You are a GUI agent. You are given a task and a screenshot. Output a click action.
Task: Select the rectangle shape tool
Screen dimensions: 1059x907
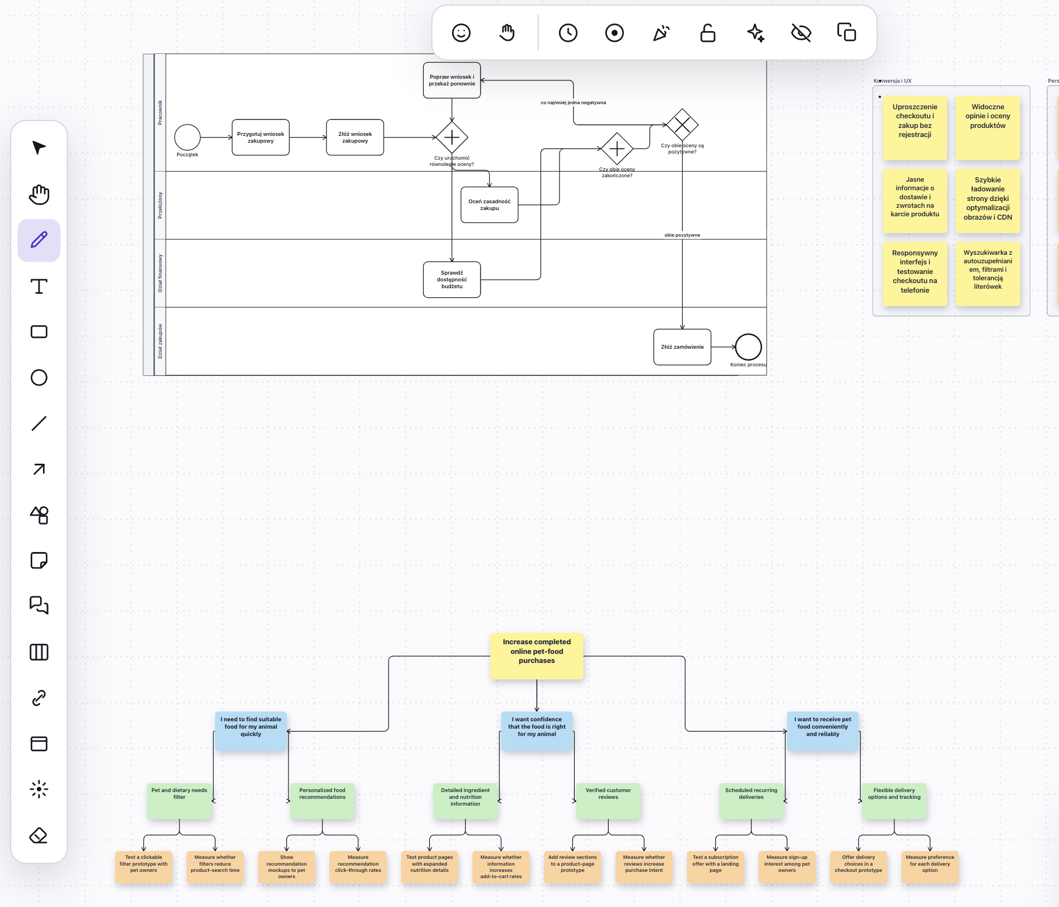[38, 332]
